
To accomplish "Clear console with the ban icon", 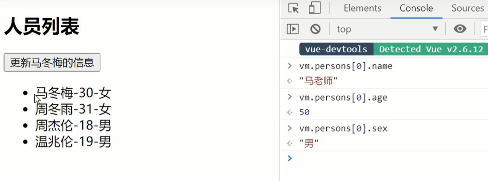I will pyautogui.click(x=315, y=29).
